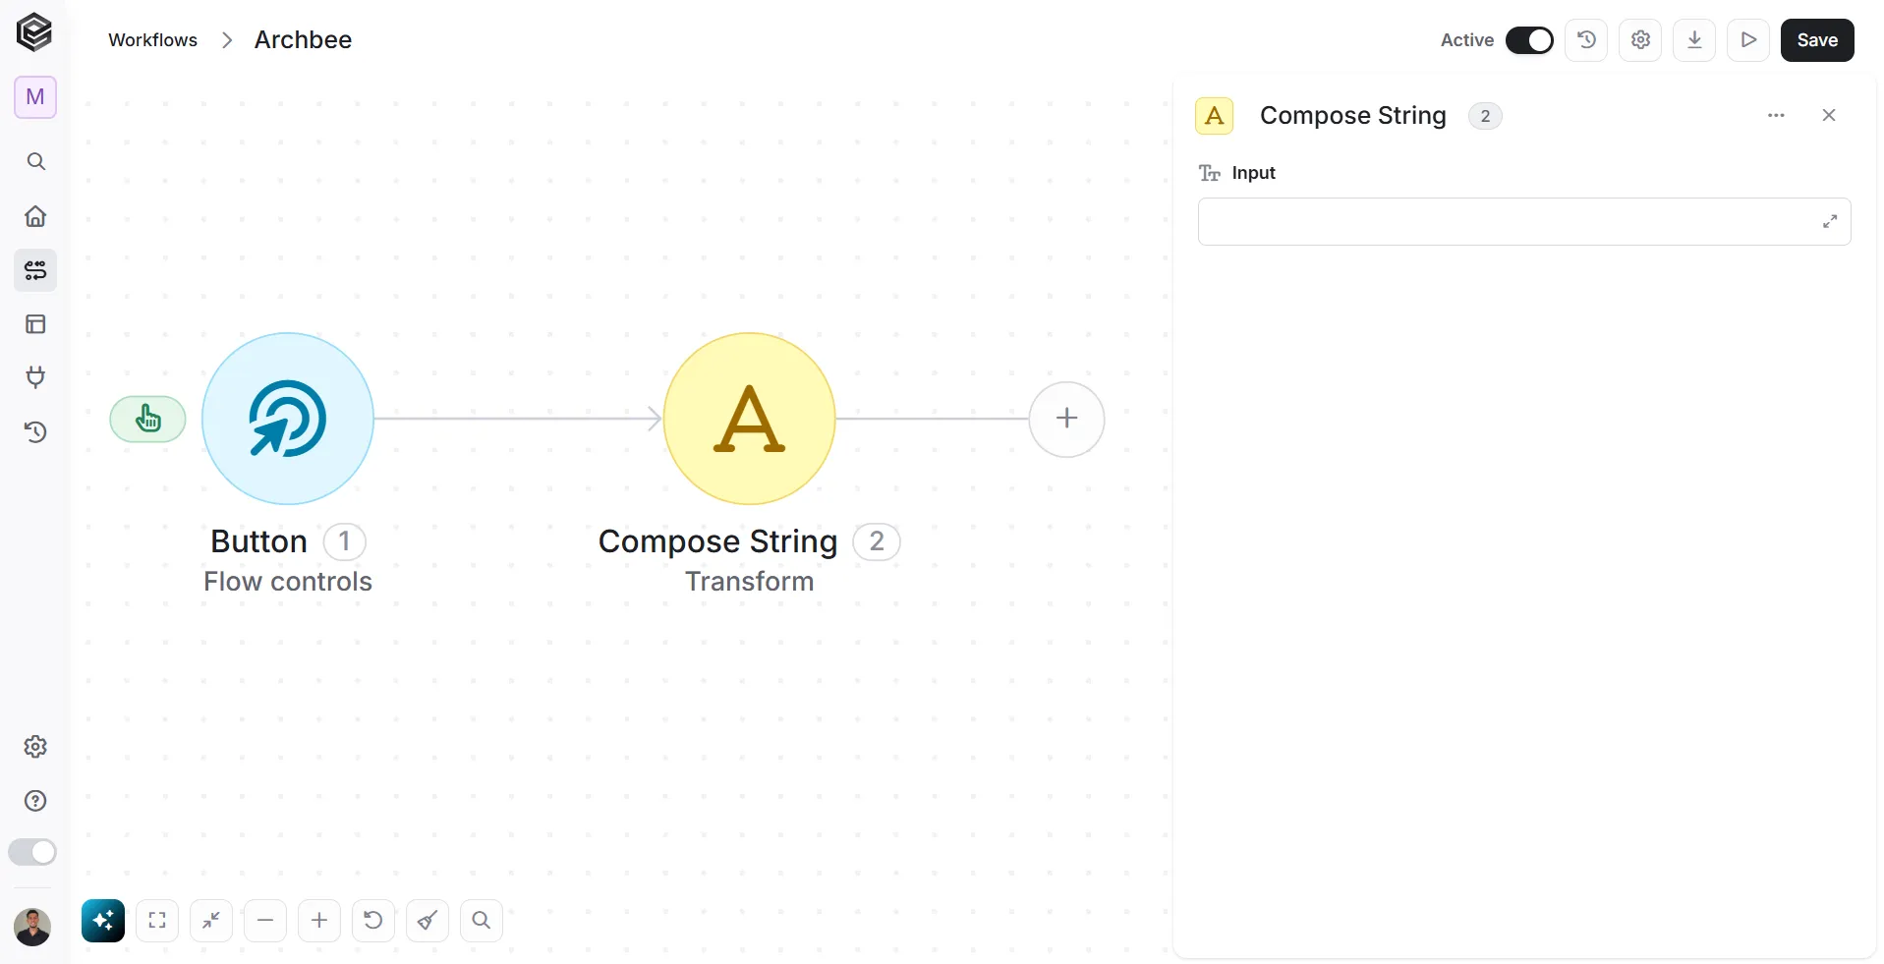
Task: Run the workflow with play icon
Action: pyautogui.click(x=1748, y=40)
